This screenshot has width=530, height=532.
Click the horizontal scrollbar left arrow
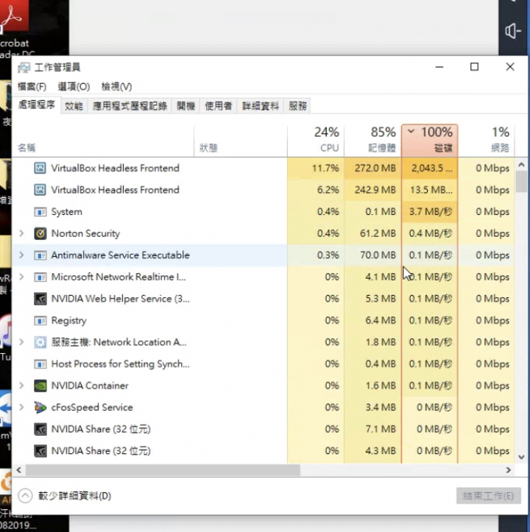coord(19,470)
